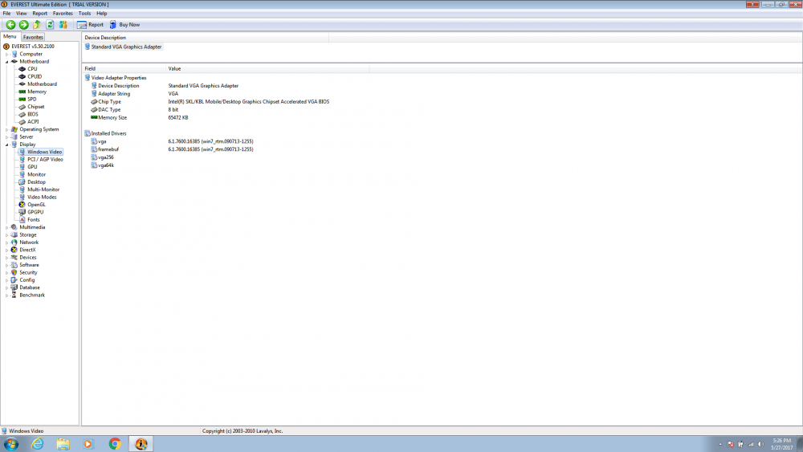Expand the DirectX tree node

[x=6, y=250]
